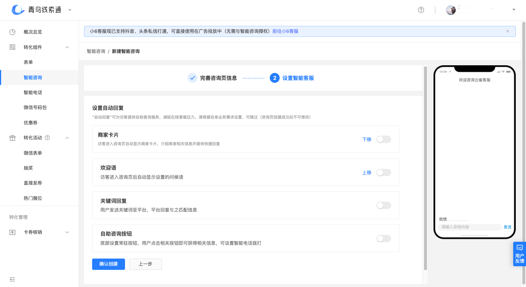Collapse the sidebar using the bottom arrow icon

pyautogui.click(x=12, y=279)
